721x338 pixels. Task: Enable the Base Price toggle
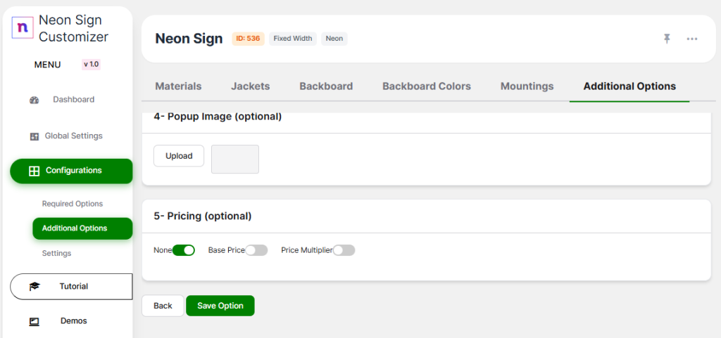click(x=256, y=250)
